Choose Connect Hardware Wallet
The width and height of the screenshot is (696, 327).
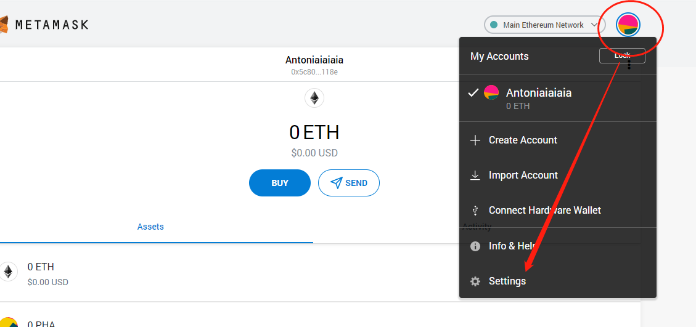click(544, 211)
